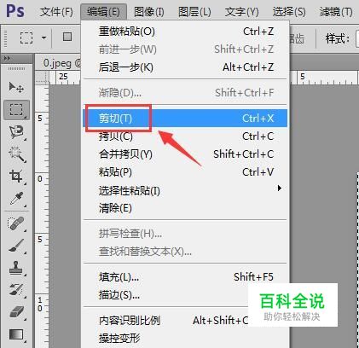Open the 滤镜(T) menu

(336, 12)
